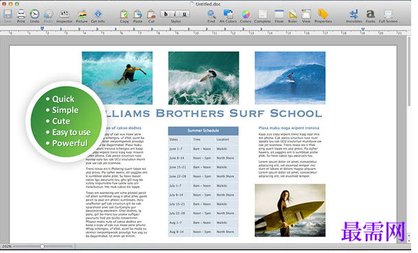The image size is (418, 253).
Task: Click the Copy toolbar icon
Action: pos(124,14)
